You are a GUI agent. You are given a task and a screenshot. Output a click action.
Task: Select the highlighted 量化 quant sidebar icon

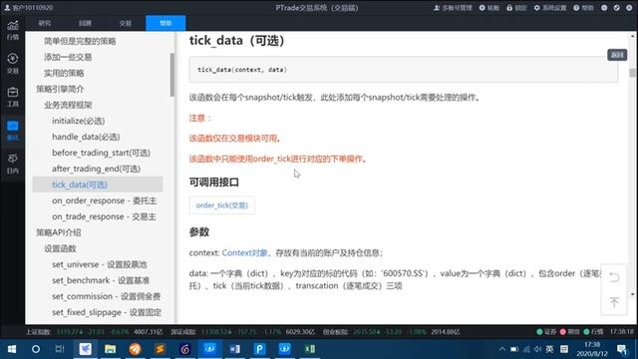pos(13,131)
